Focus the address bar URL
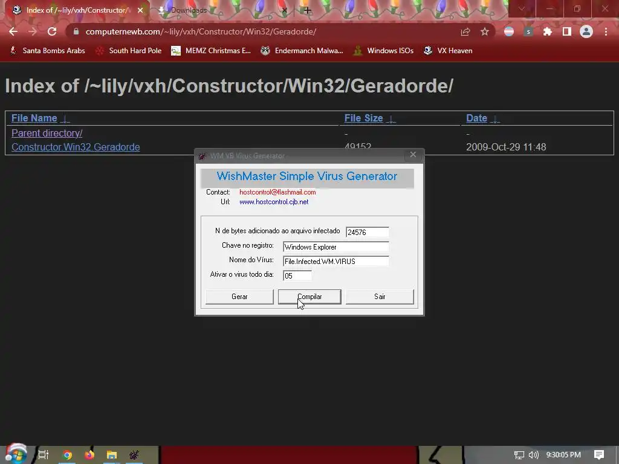619x464 pixels. (x=201, y=31)
